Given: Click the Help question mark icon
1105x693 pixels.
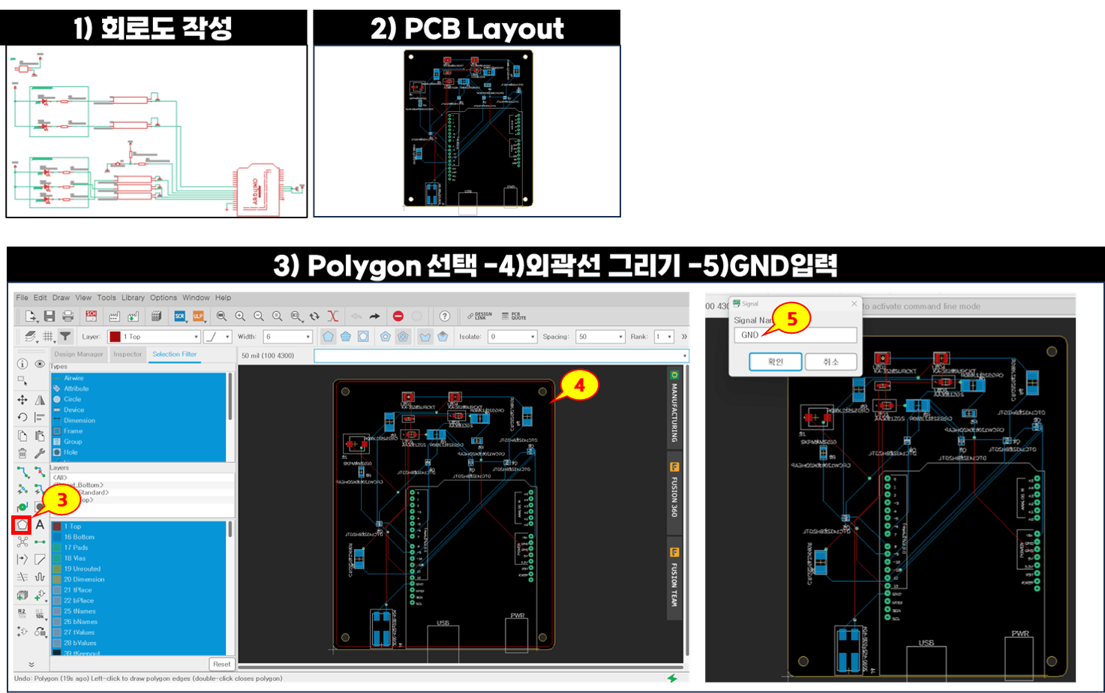Looking at the screenshot, I should 444,316.
